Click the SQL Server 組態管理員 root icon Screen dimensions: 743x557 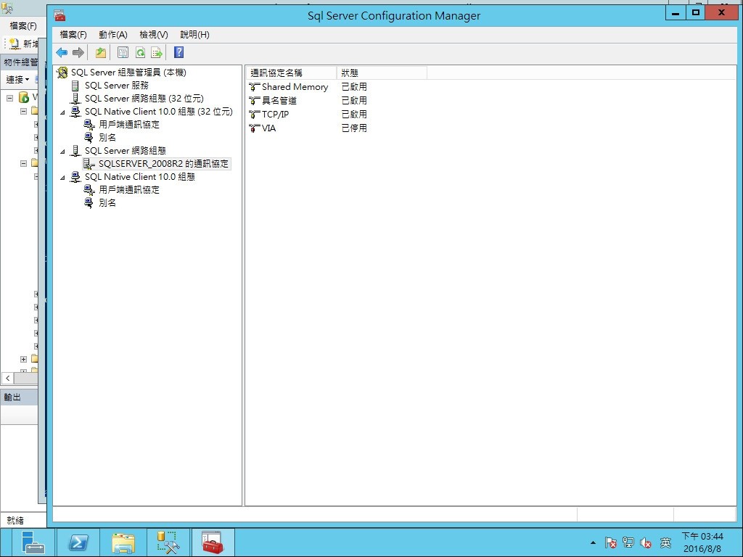point(62,73)
